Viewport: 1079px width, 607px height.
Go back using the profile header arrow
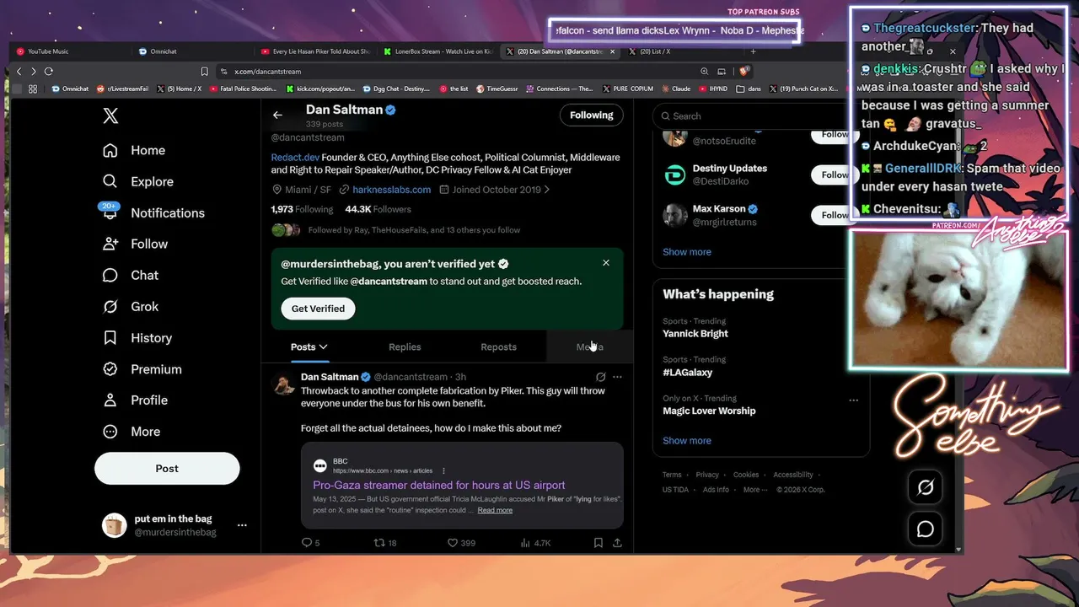coord(277,115)
